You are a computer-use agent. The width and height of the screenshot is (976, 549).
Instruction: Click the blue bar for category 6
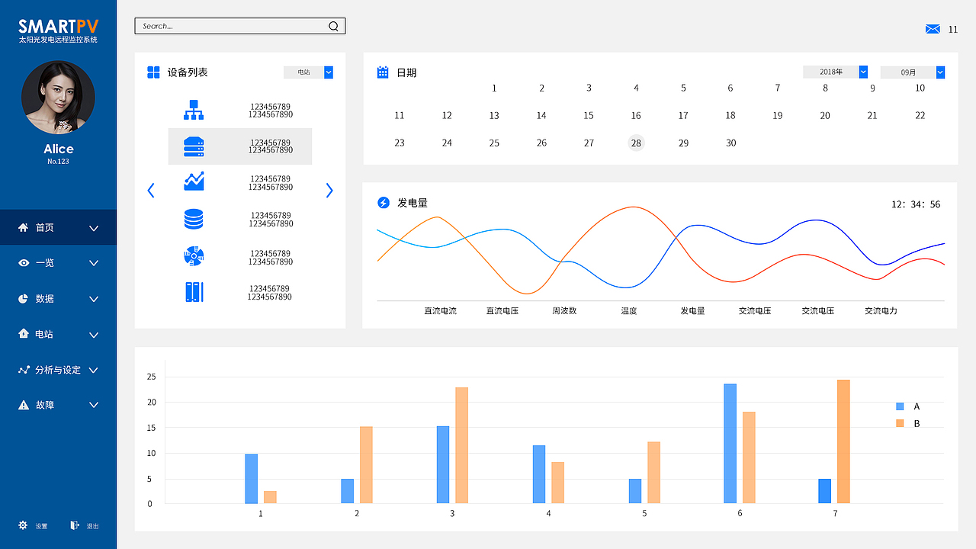click(730, 444)
